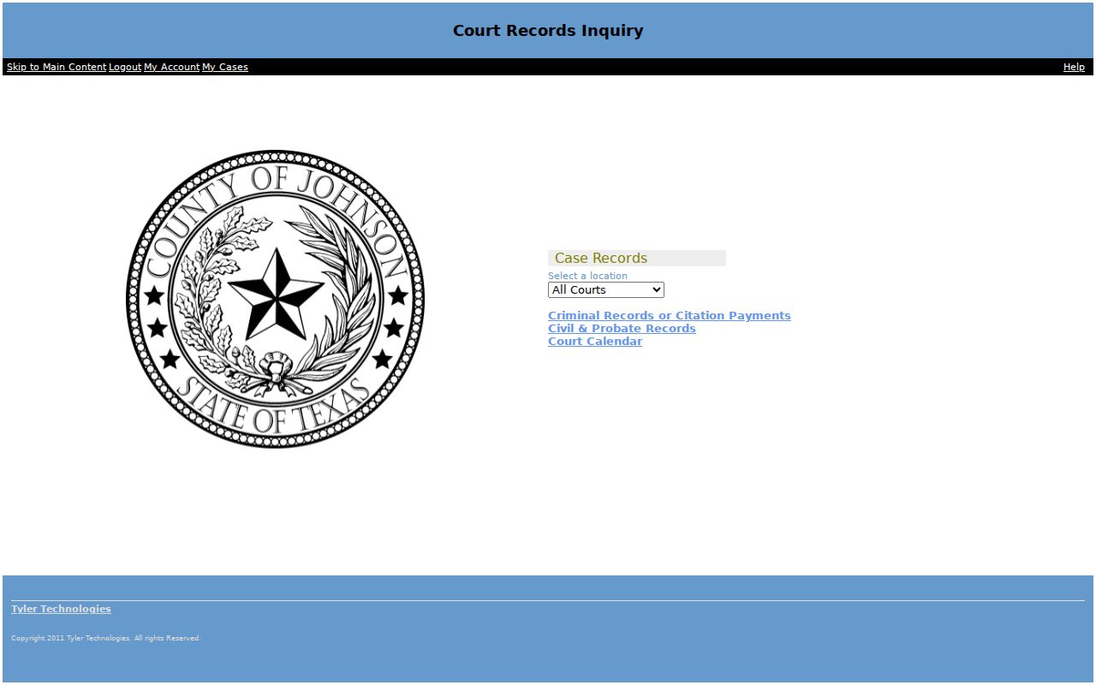Click the Johnson County seal image
The height and width of the screenshot is (685, 1096).
[275, 299]
